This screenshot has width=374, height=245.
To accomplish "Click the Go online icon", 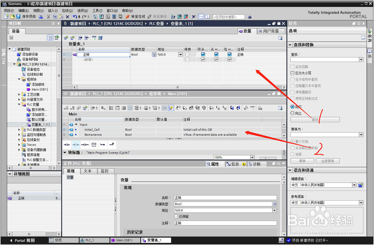I will pyautogui.click(x=127, y=16).
